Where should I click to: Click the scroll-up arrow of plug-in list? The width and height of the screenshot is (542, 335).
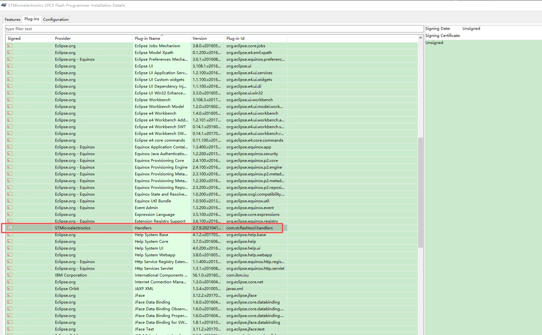[420, 38]
